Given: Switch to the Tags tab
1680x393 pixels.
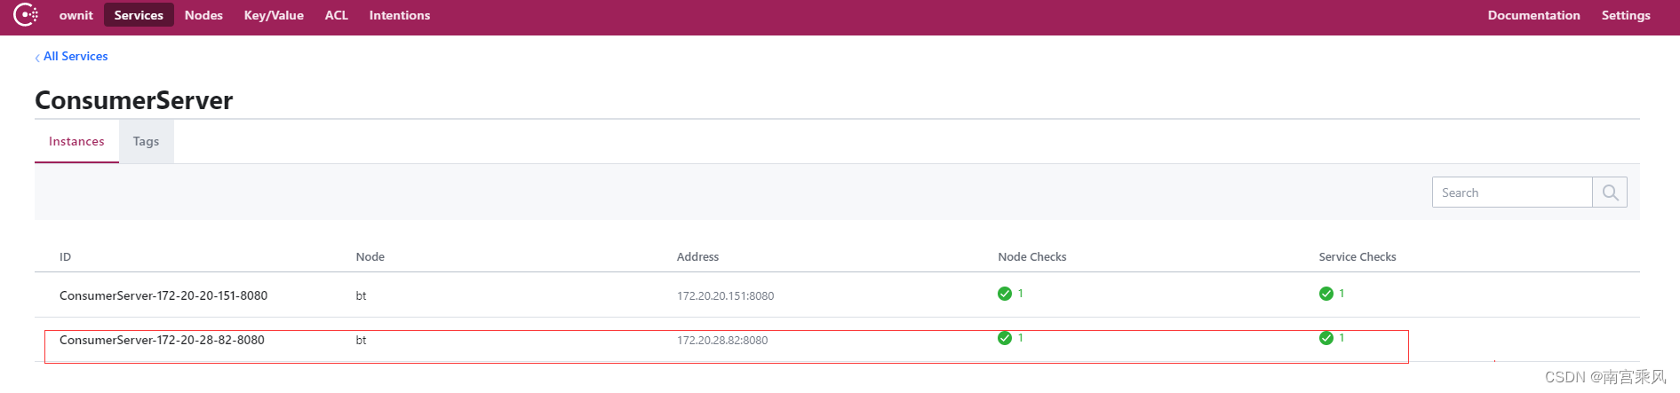Looking at the screenshot, I should click(147, 141).
